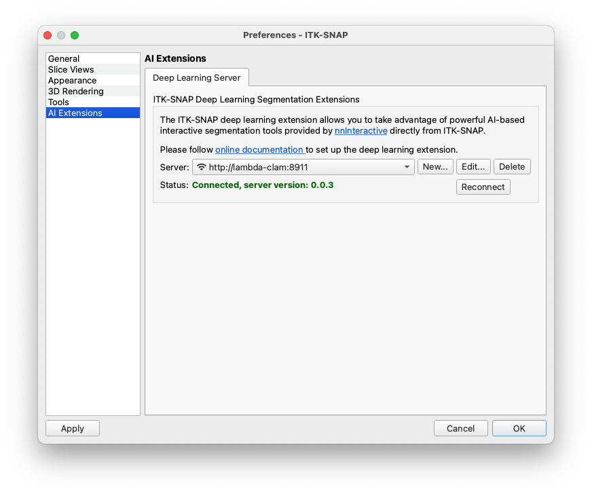Apply the preference changes
This screenshot has height=494, width=592.
(x=73, y=428)
